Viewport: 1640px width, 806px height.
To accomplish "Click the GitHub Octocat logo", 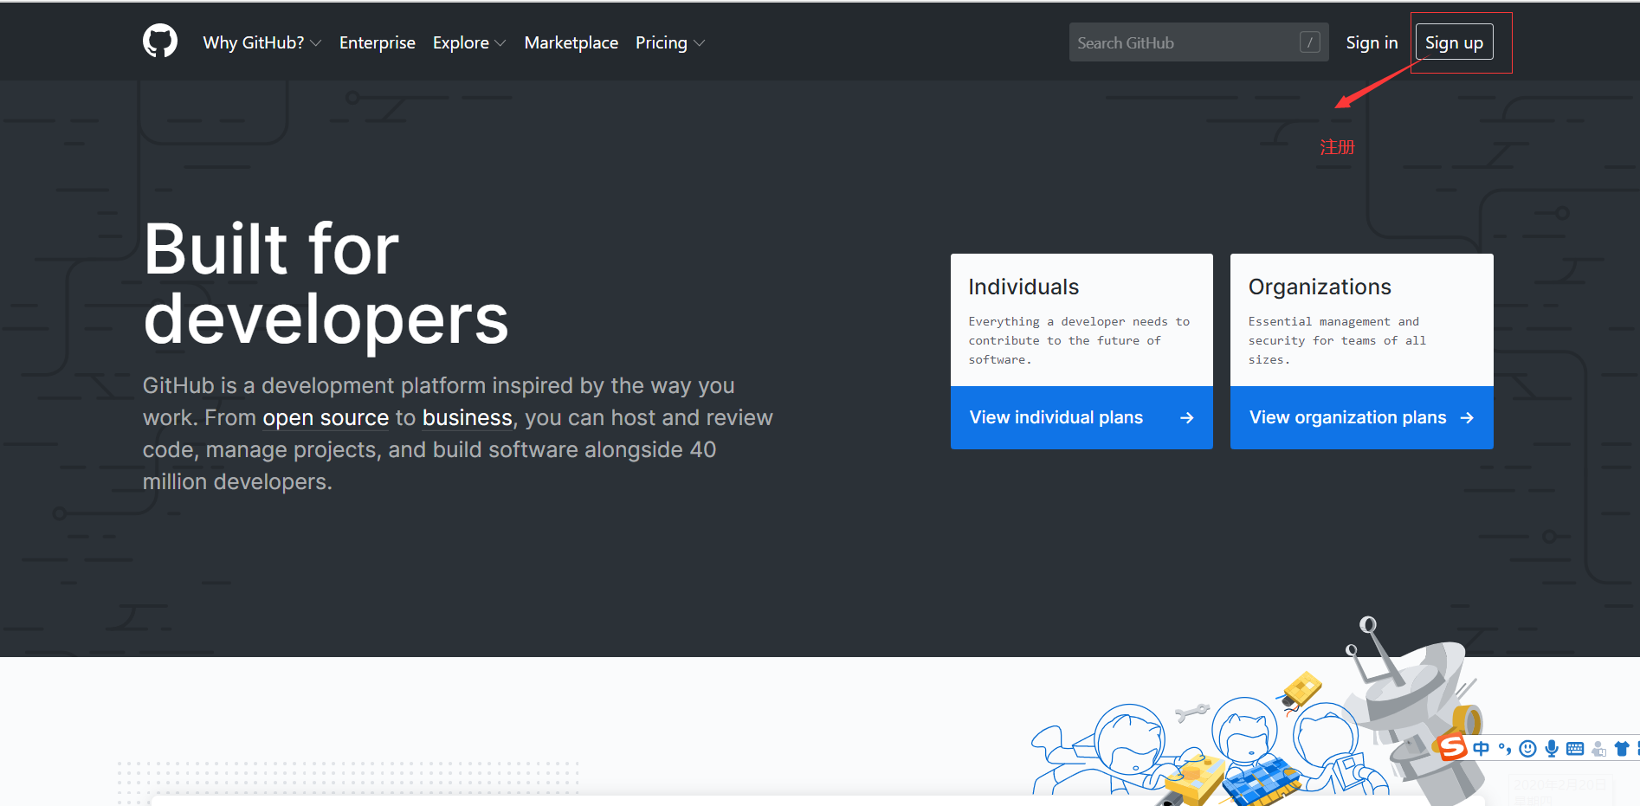I will pyautogui.click(x=160, y=42).
